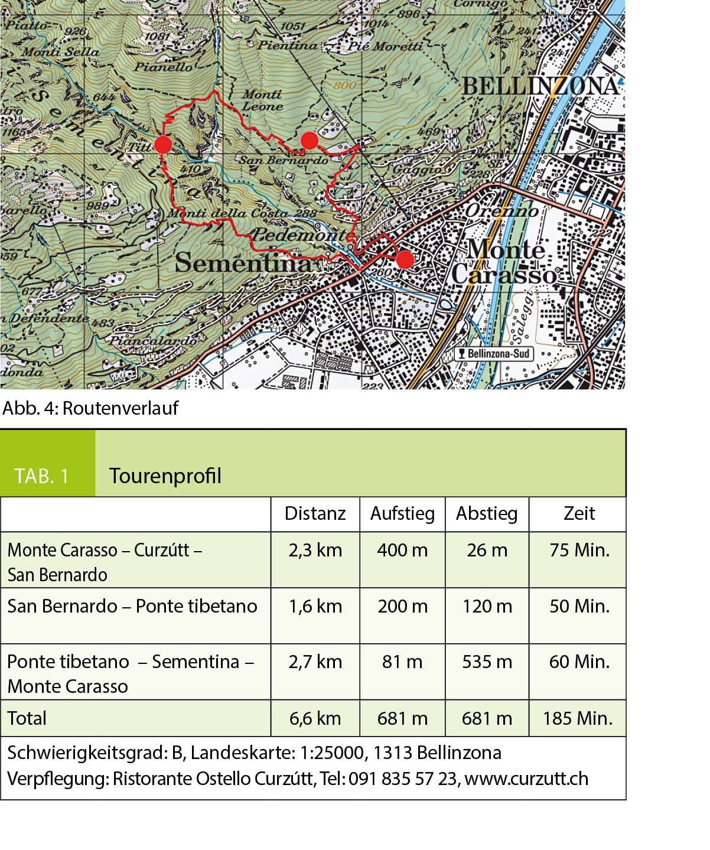Click the Orenno label on map
Screen dimensions: 710x850
pyautogui.click(x=501, y=211)
